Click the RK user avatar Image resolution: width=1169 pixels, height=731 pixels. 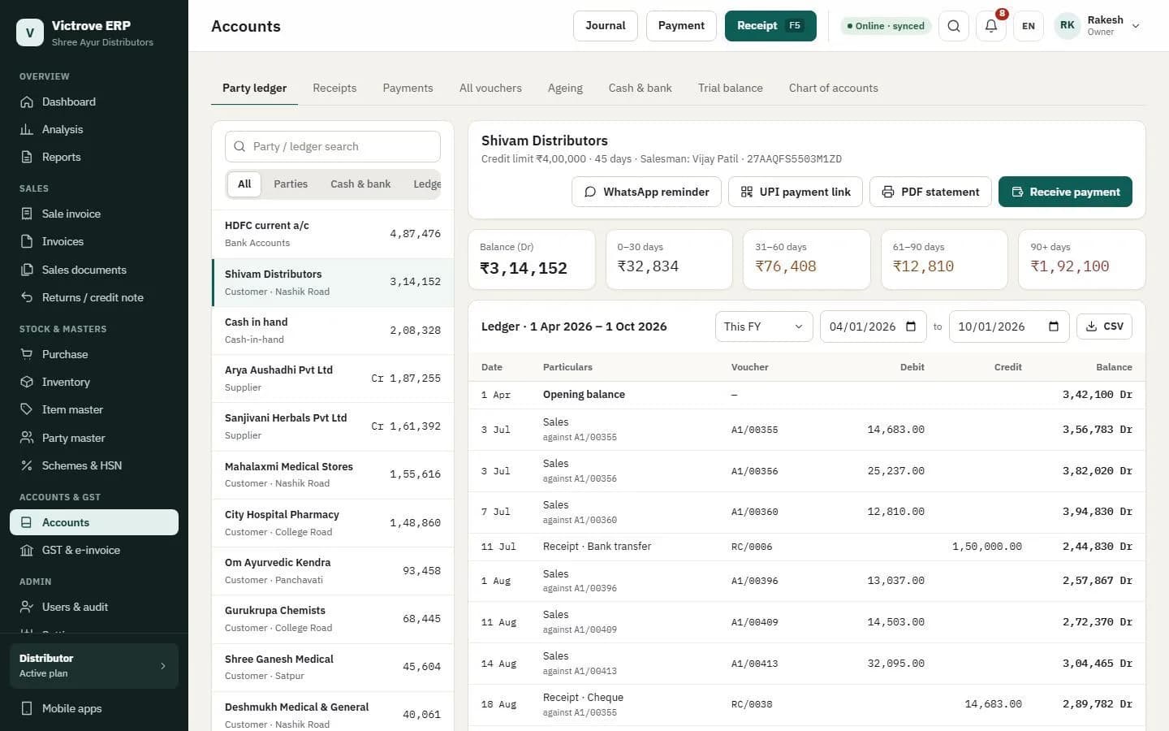(x=1068, y=26)
